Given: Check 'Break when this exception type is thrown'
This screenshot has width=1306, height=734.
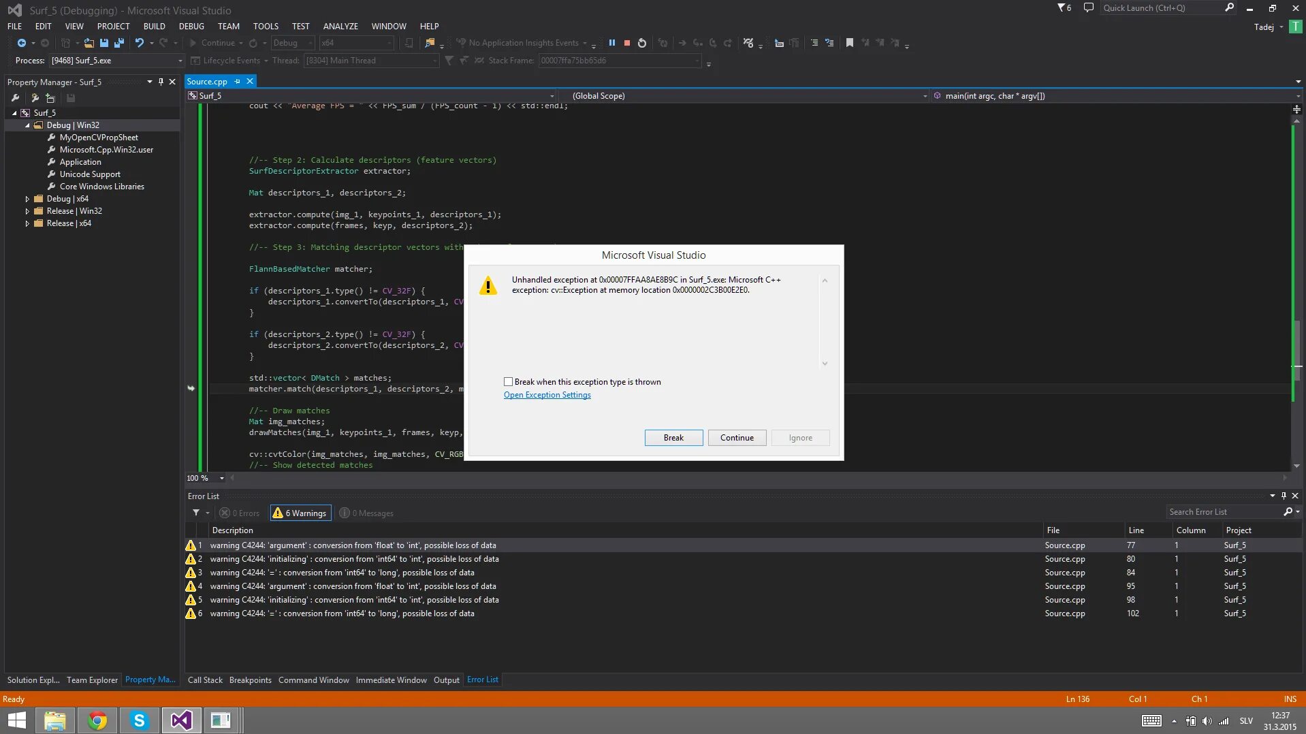Looking at the screenshot, I should 508,382.
